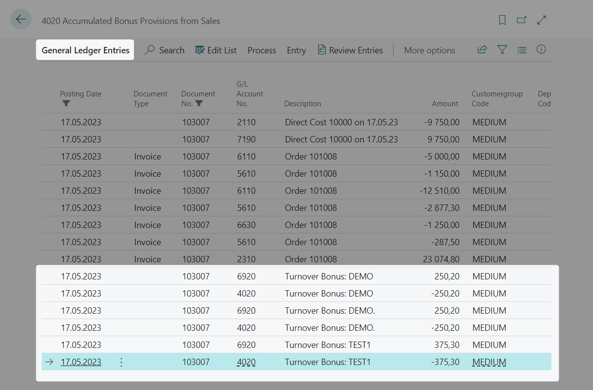Click the bookmark icon
Screen dimensions: 593x390
[502, 20]
